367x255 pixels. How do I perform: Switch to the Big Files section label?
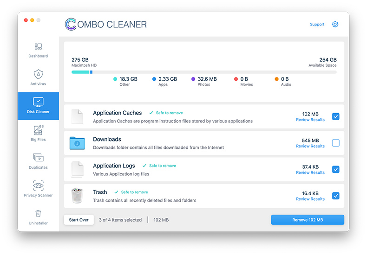38,140
